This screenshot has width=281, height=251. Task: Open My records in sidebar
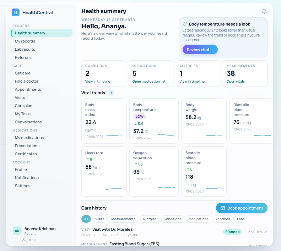pos(42,41)
